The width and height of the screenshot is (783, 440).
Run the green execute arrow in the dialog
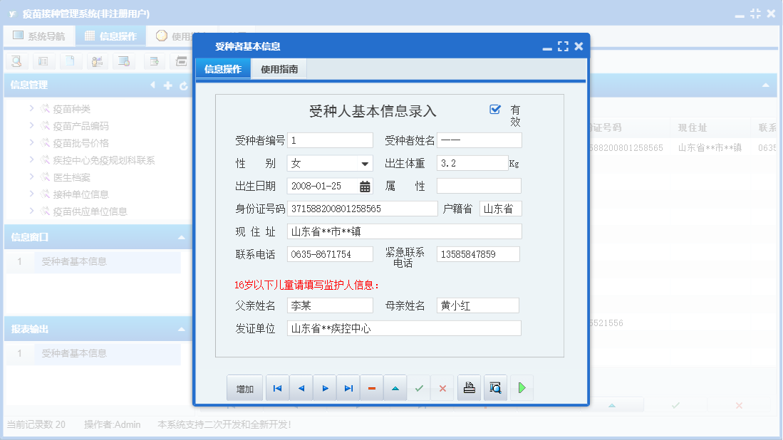pyautogui.click(x=522, y=387)
